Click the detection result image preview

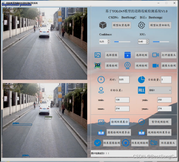point(45,120)
